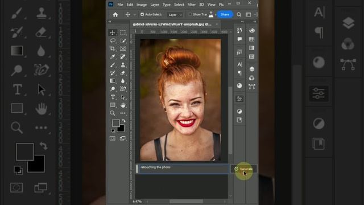Select the Brush tool
The width and height of the screenshot is (364, 205).
113,65
